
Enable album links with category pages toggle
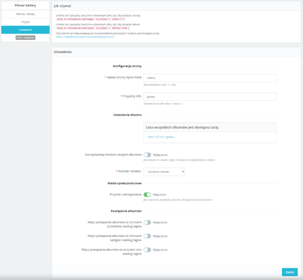[147, 236]
